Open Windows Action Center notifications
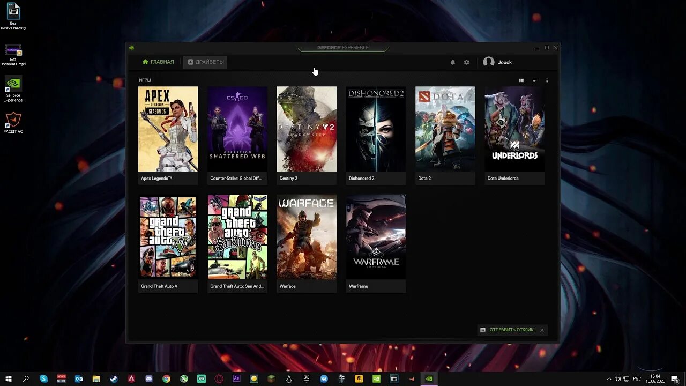686x386 pixels. click(x=674, y=378)
